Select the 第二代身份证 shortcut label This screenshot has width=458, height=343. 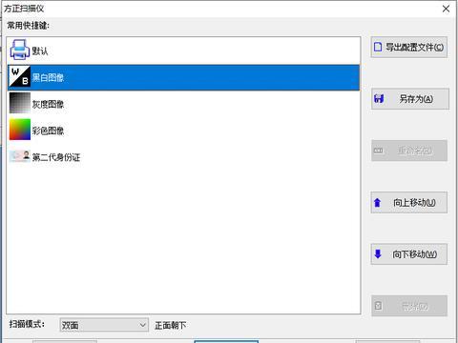point(56,157)
